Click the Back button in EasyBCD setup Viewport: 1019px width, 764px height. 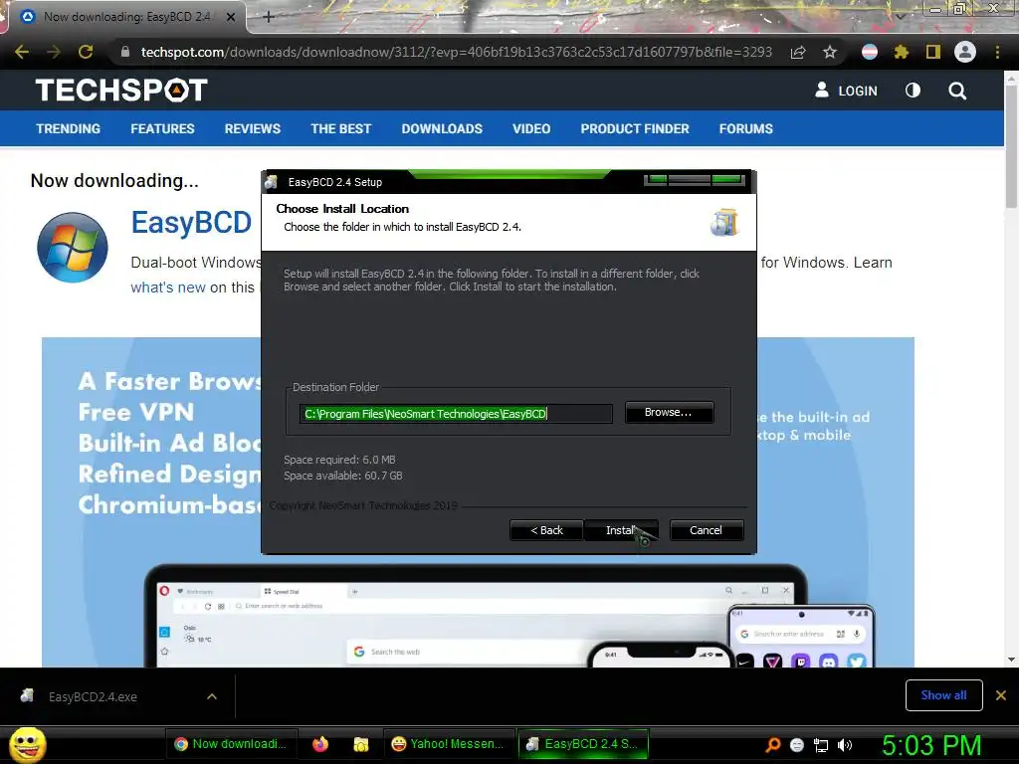click(x=546, y=530)
